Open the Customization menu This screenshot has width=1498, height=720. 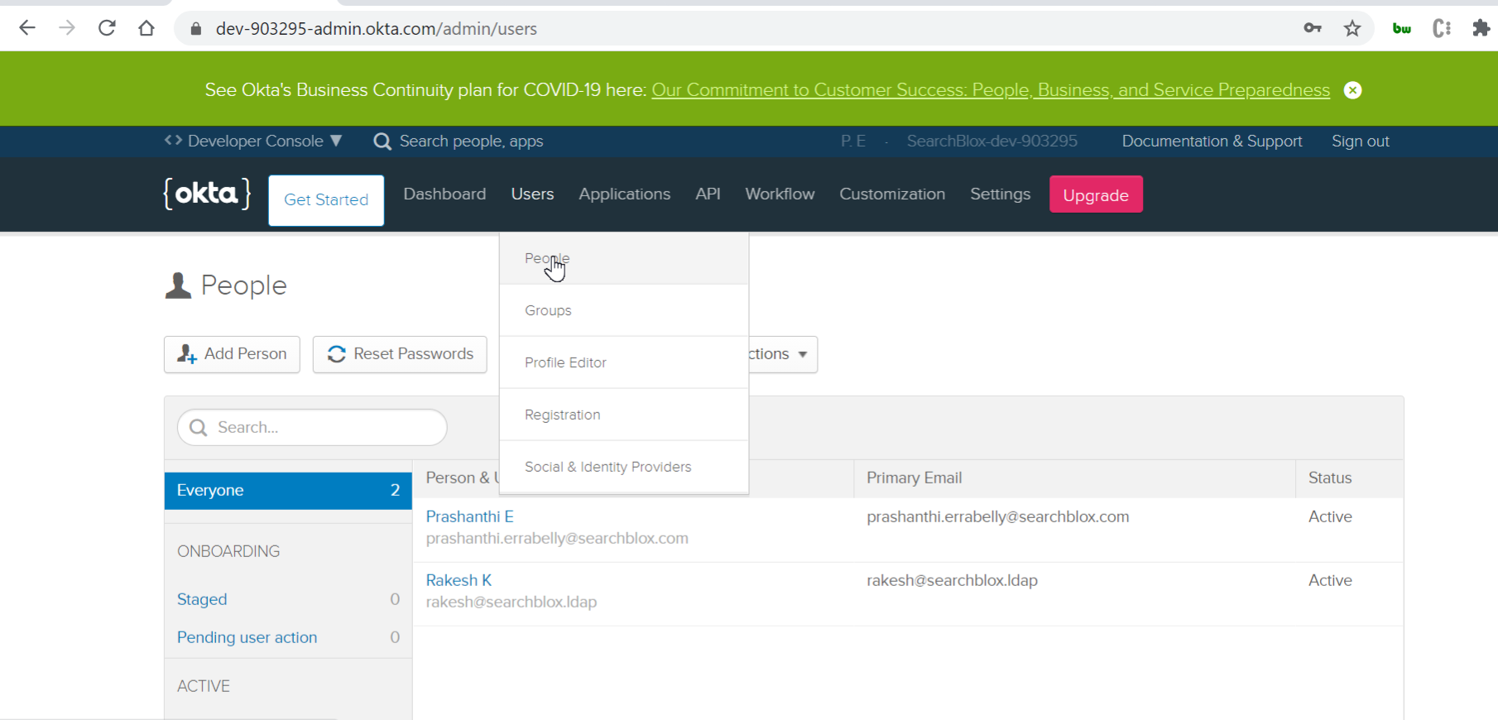point(892,194)
